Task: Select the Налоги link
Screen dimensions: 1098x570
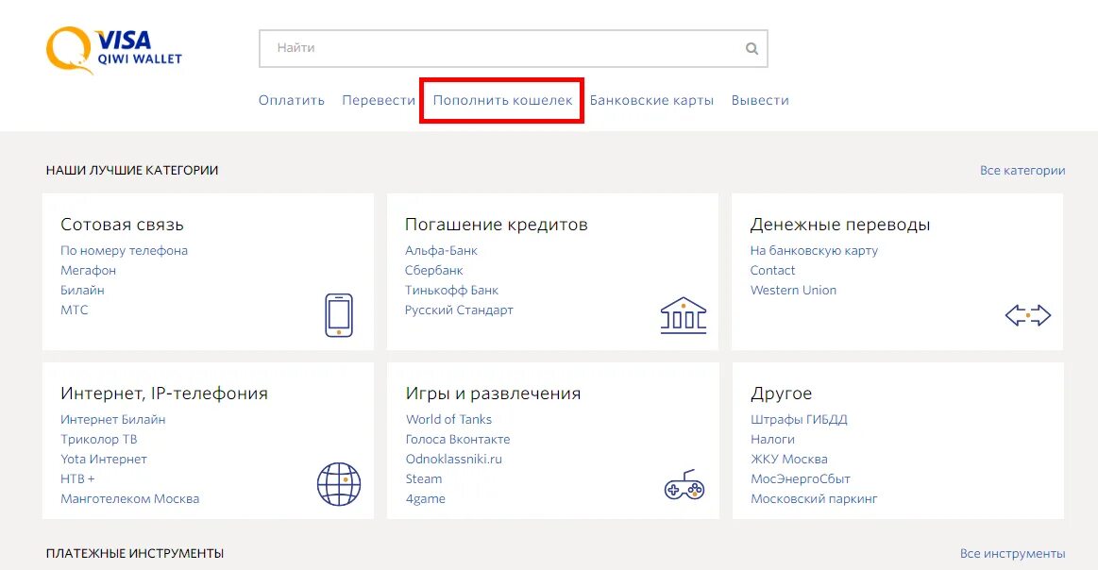Action: [x=772, y=439]
